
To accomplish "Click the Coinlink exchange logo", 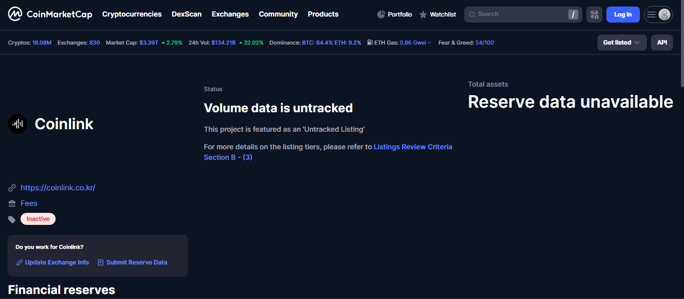I will coord(18,124).
